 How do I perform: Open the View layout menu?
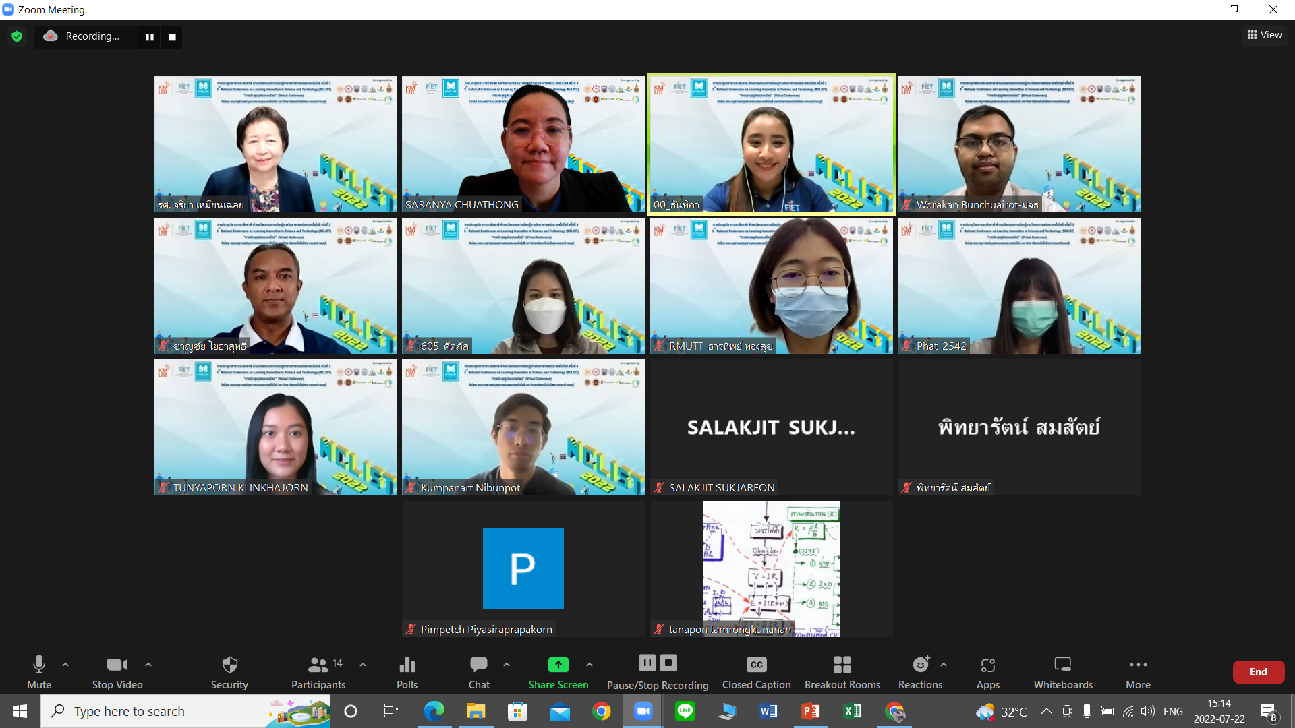pyautogui.click(x=1264, y=35)
